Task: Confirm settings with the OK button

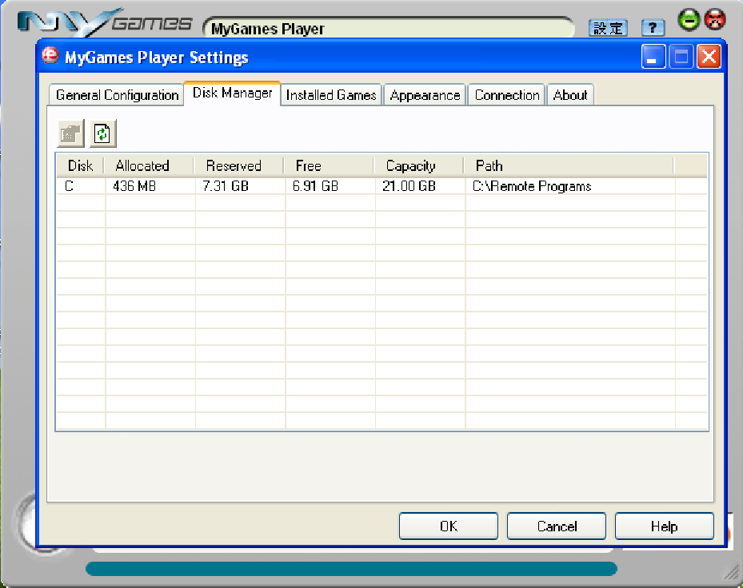Action: tap(448, 526)
